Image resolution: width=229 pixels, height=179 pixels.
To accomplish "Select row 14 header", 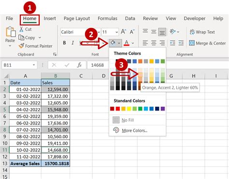I will pos(5,170).
